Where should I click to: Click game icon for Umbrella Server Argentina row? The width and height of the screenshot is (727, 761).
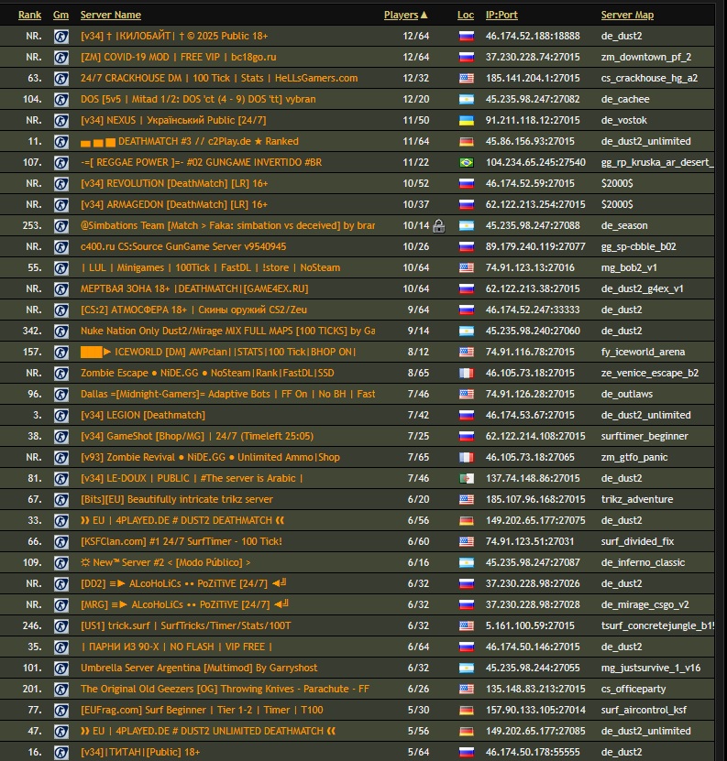click(x=61, y=669)
